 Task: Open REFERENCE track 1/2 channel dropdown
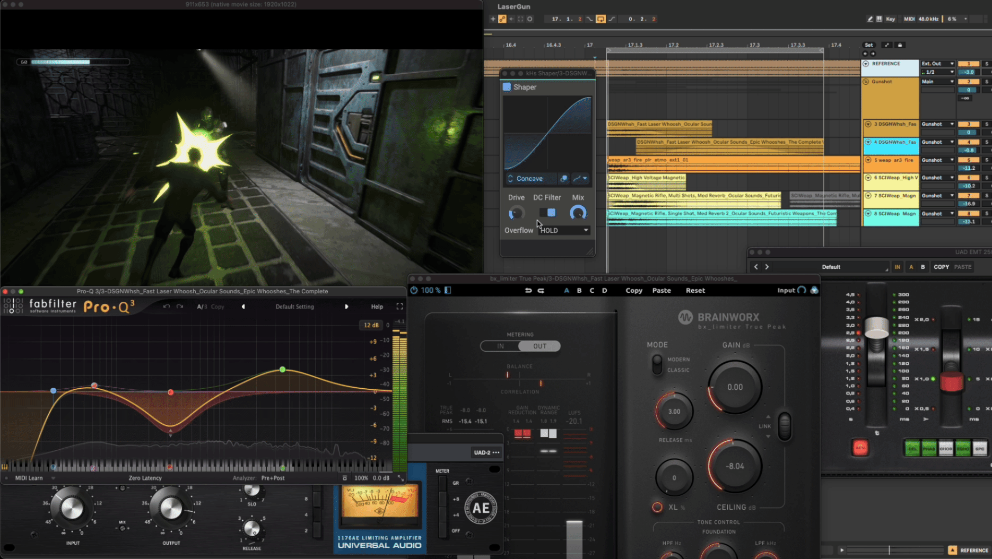coord(938,72)
